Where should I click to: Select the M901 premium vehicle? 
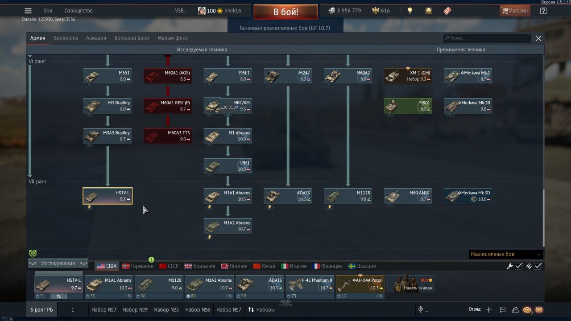[408, 106]
